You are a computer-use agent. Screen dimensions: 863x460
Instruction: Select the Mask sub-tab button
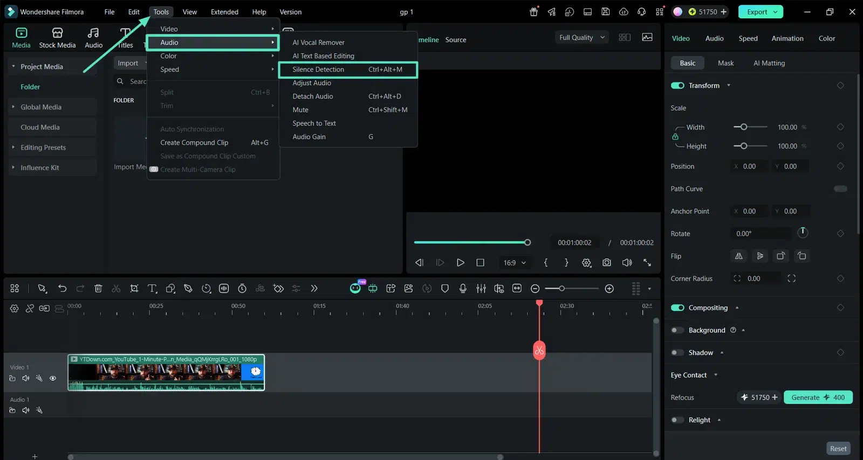click(x=725, y=63)
